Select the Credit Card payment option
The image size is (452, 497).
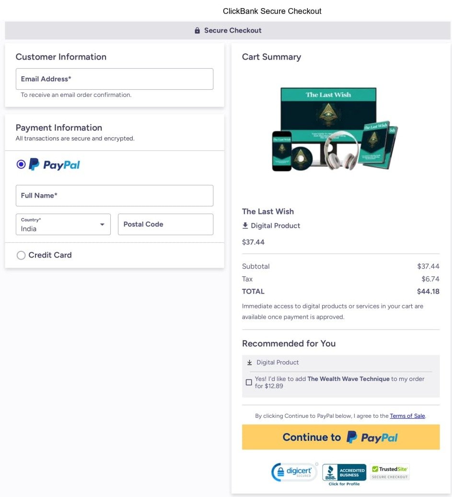coord(21,255)
